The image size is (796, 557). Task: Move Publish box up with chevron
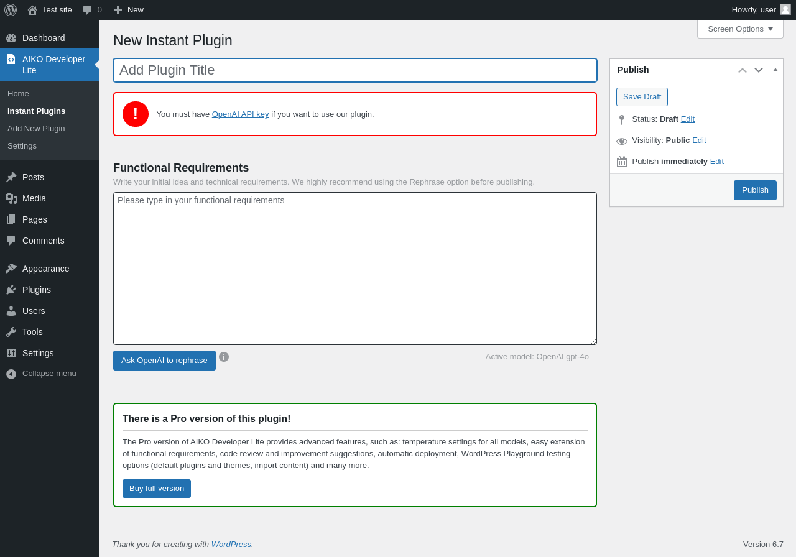pyautogui.click(x=743, y=70)
